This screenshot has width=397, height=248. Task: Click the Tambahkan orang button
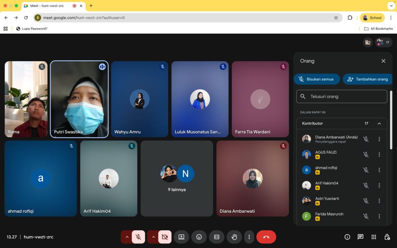368,79
